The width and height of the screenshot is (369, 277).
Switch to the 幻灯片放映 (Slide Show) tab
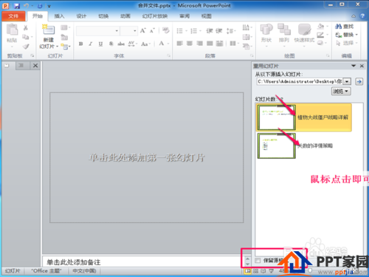(155, 16)
